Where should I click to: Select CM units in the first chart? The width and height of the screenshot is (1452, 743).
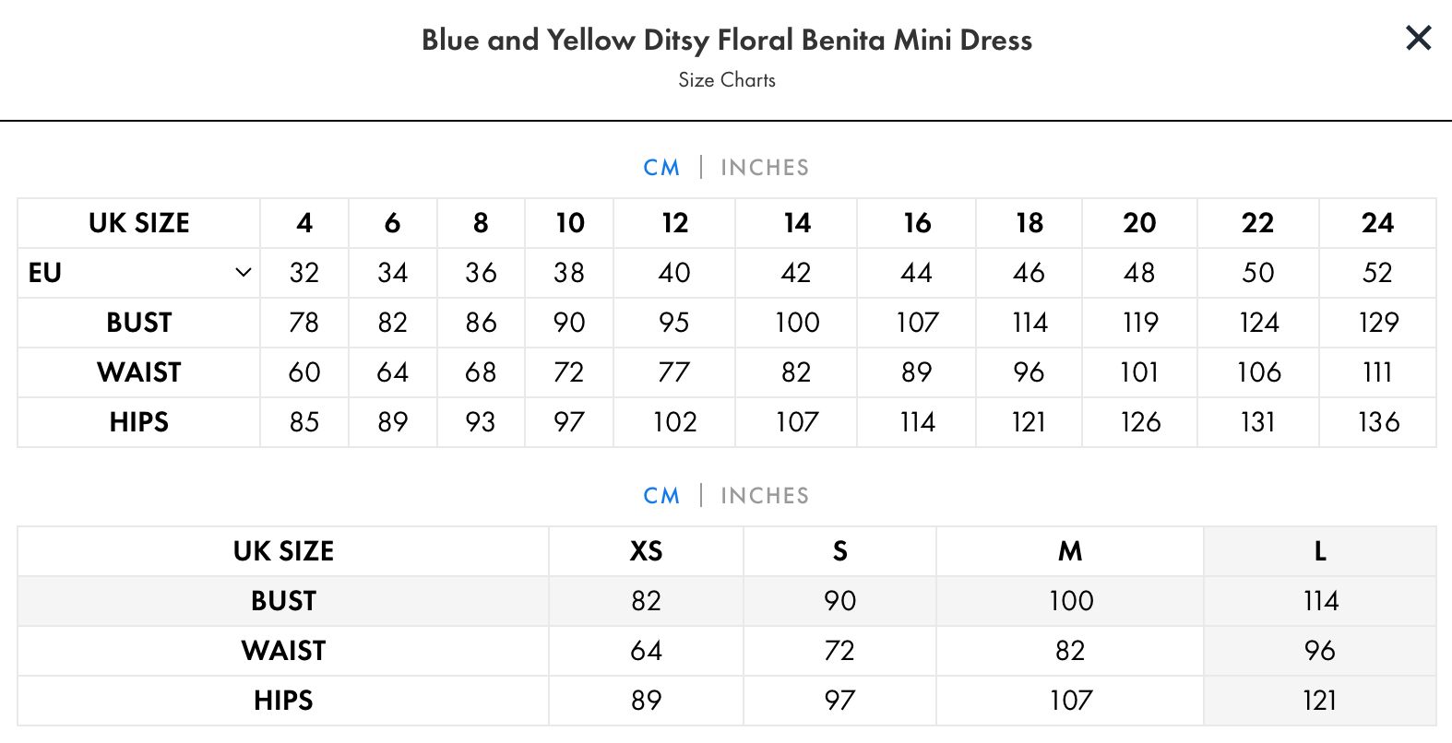tap(661, 168)
